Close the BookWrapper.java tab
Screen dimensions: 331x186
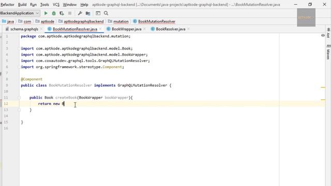pyautogui.click(x=145, y=29)
